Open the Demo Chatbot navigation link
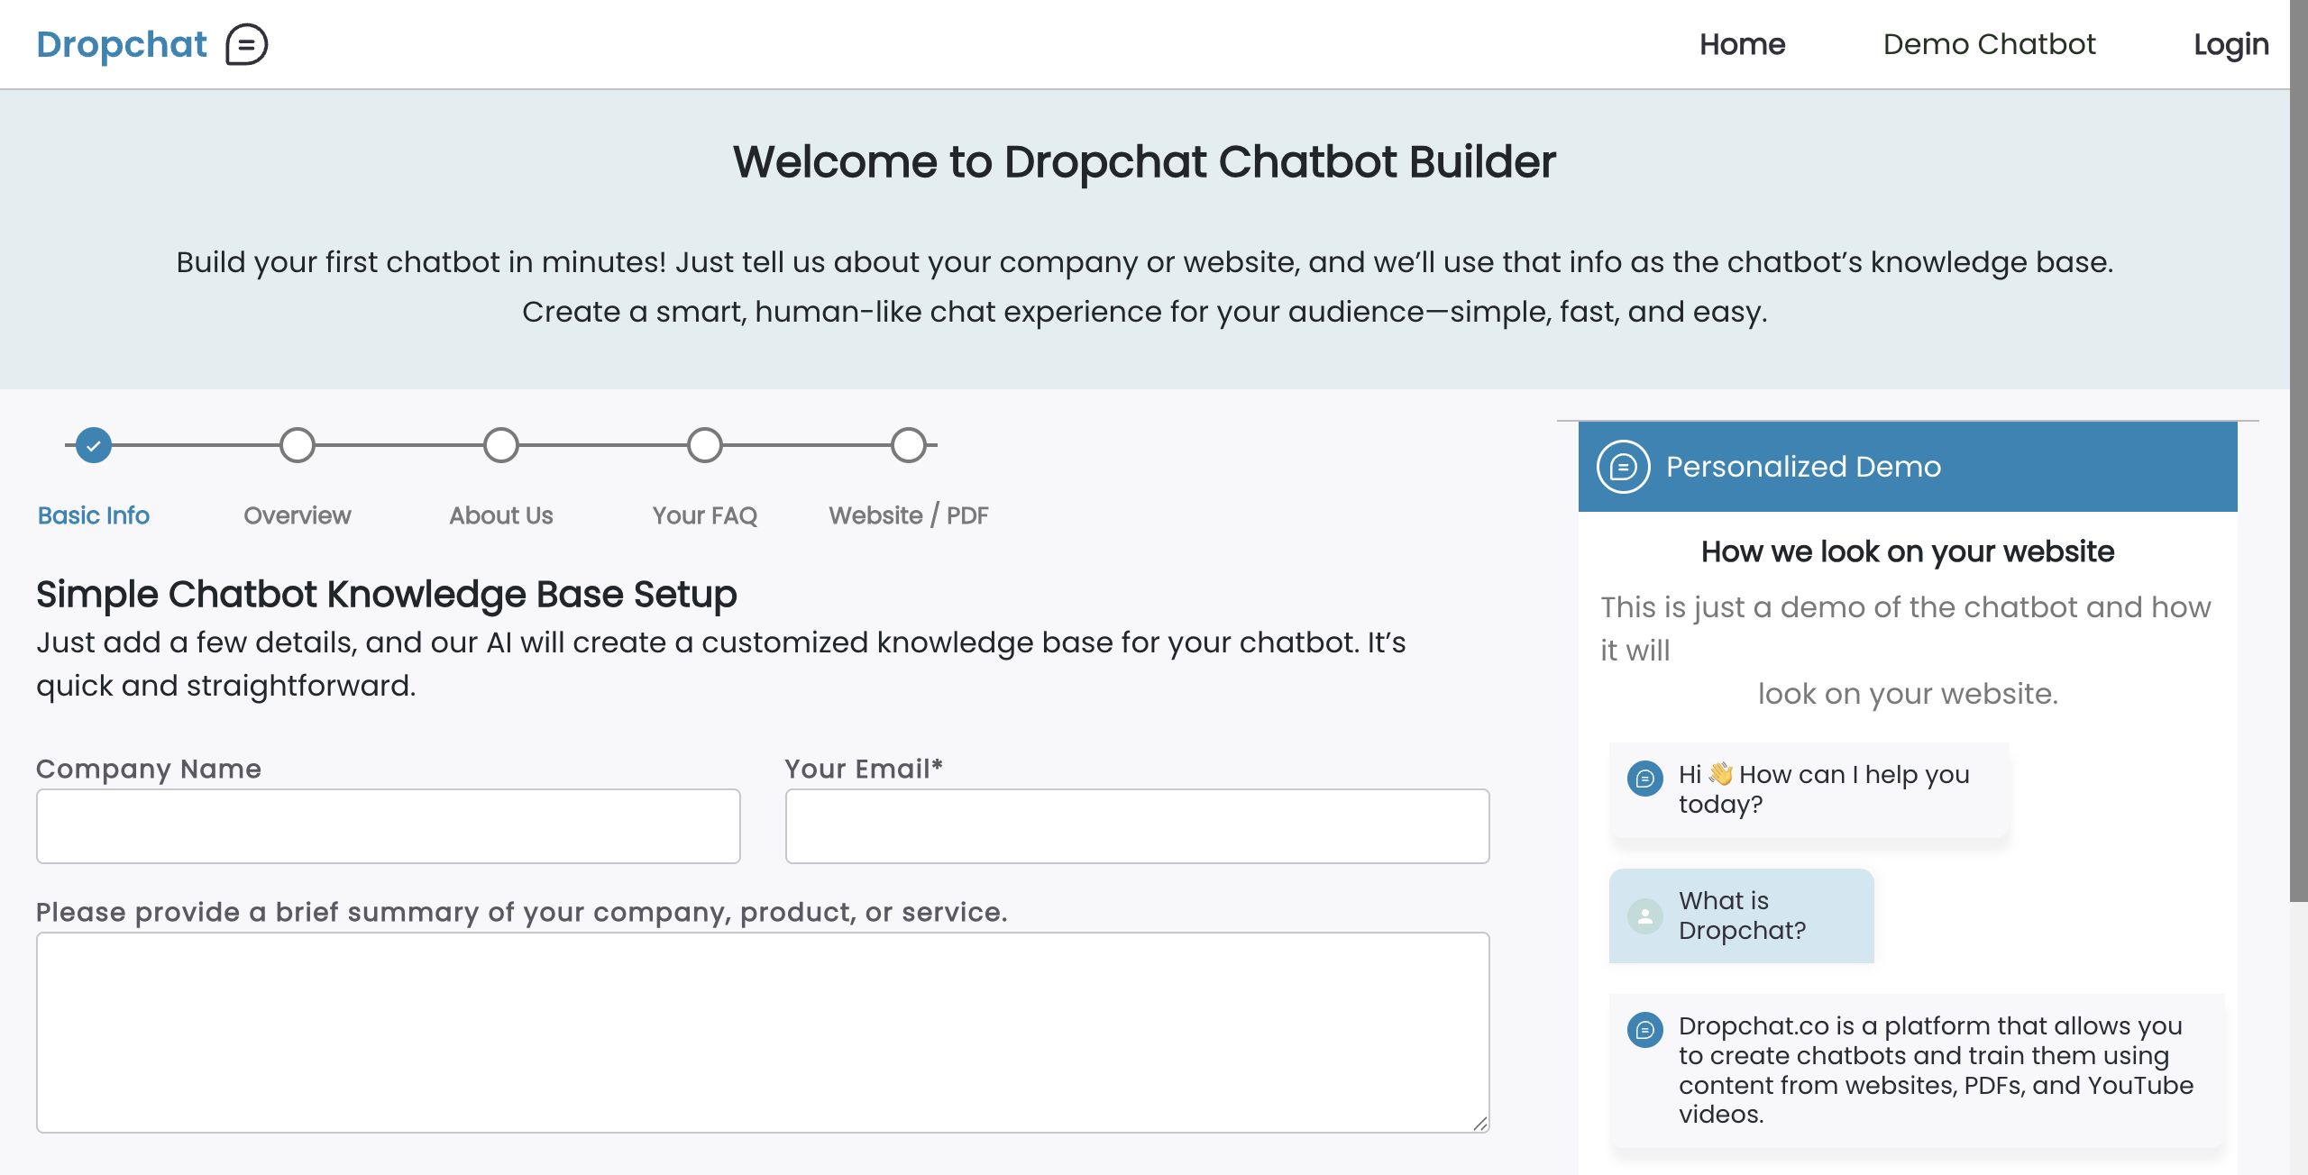Screen dimensions: 2308x1175 [1989, 44]
